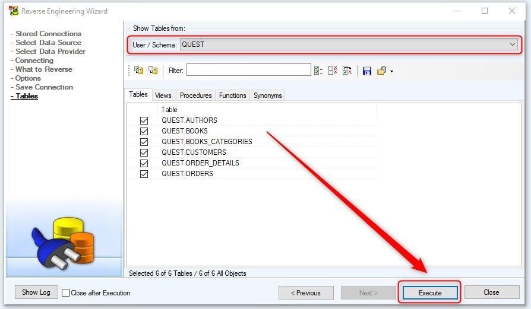Viewport: 531px width, 309px height.
Task: Click the Close button at bottom
Action: [491, 292]
